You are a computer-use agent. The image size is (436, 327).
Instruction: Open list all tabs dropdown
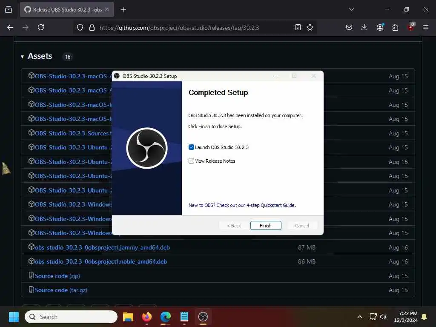351,9
